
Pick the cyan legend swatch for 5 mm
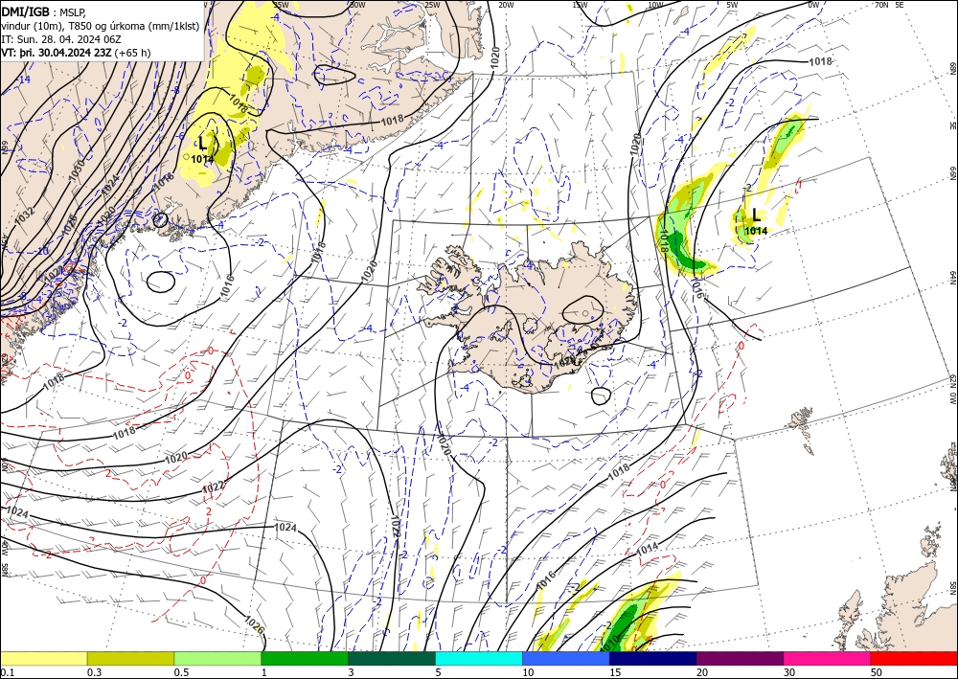point(479,658)
